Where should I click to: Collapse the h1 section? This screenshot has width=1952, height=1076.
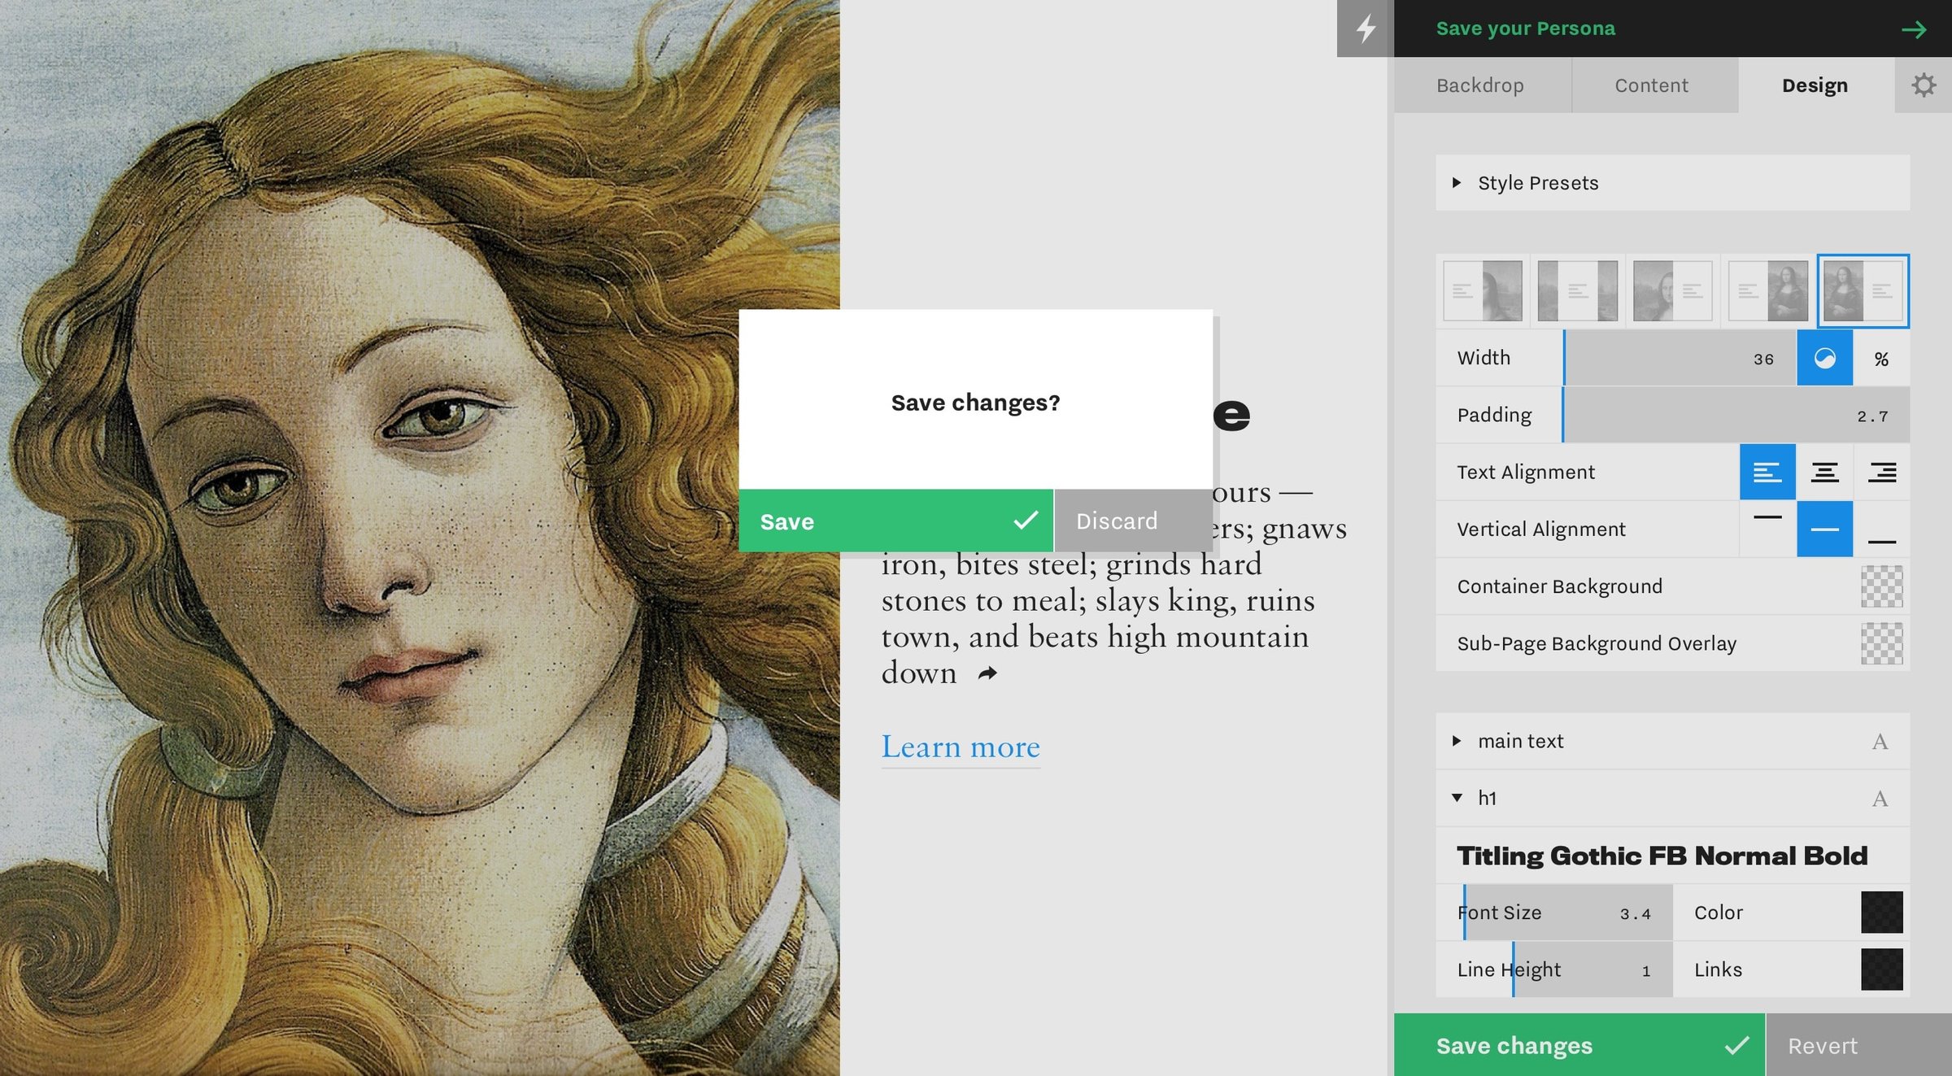pos(1672,798)
